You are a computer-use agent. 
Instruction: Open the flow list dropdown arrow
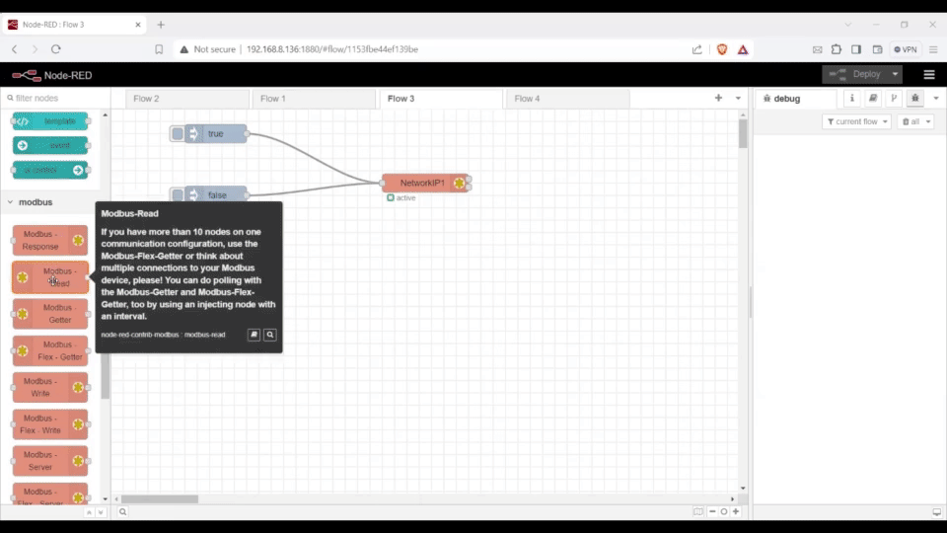[x=738, y=99]
